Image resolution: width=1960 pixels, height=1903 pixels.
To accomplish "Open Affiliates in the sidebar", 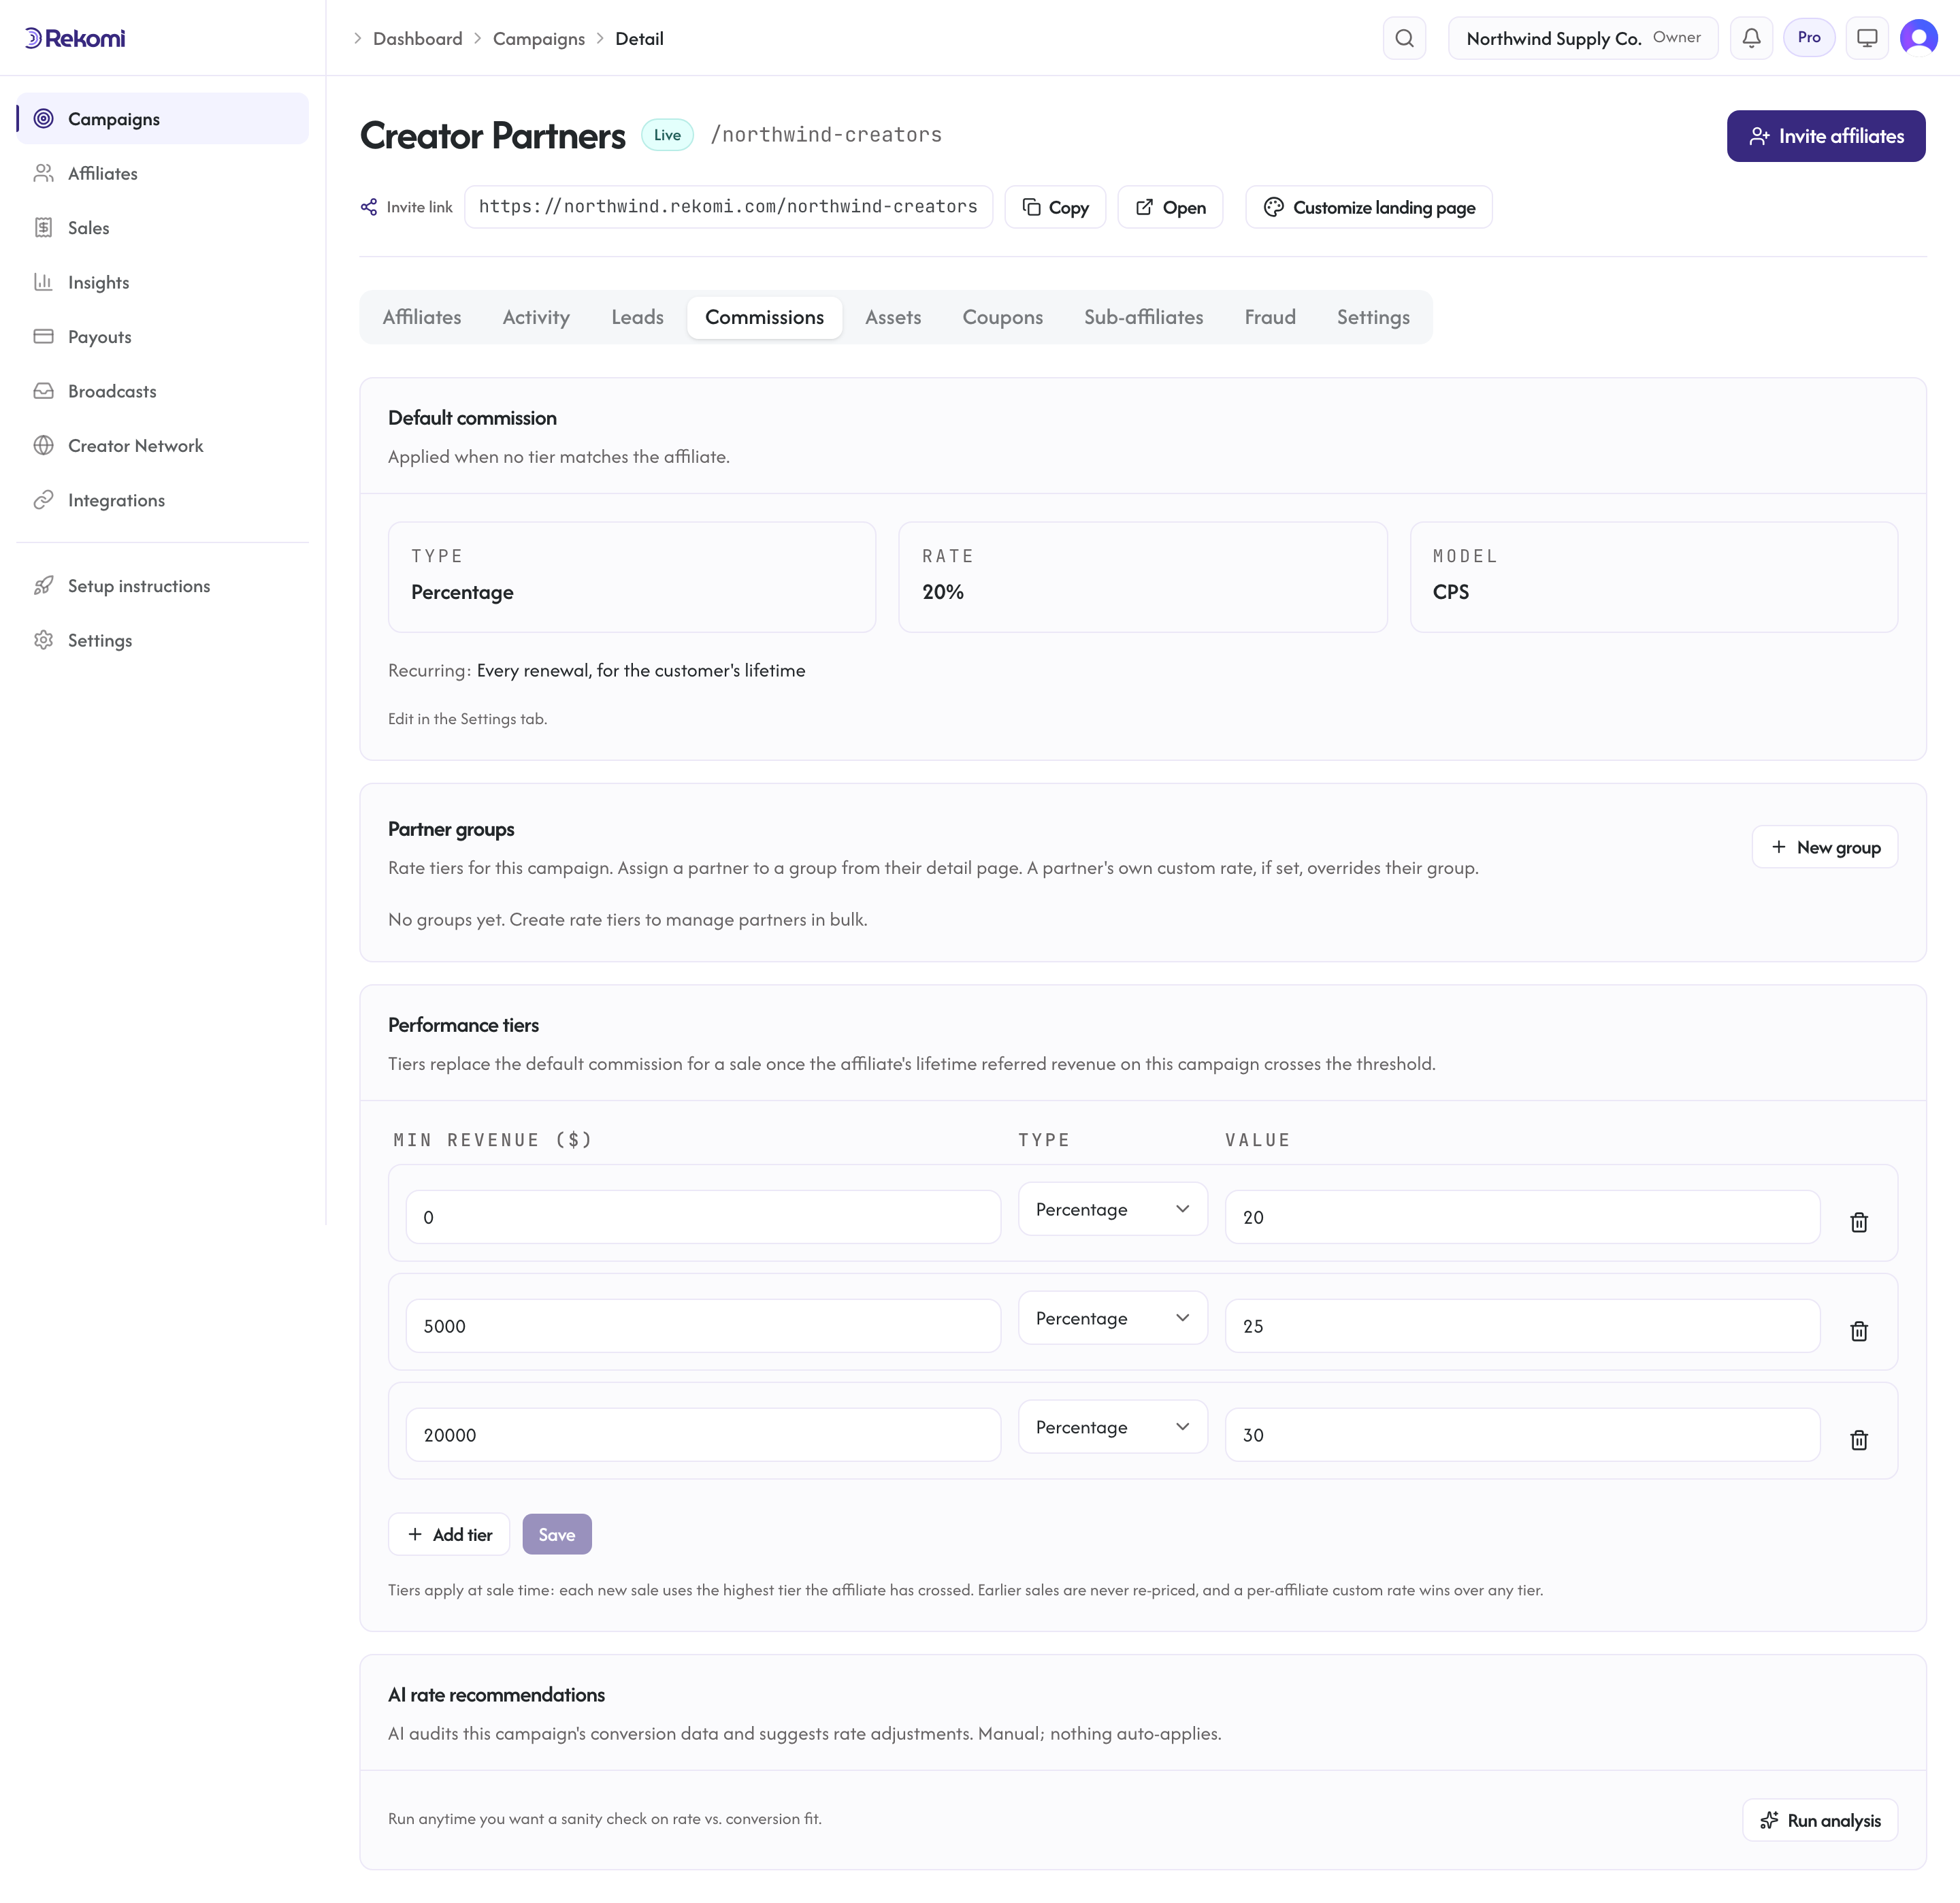I will (162, 173).
